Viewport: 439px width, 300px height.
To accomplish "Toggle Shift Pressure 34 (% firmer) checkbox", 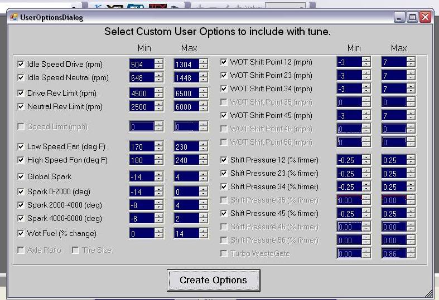I will point(224,186).
